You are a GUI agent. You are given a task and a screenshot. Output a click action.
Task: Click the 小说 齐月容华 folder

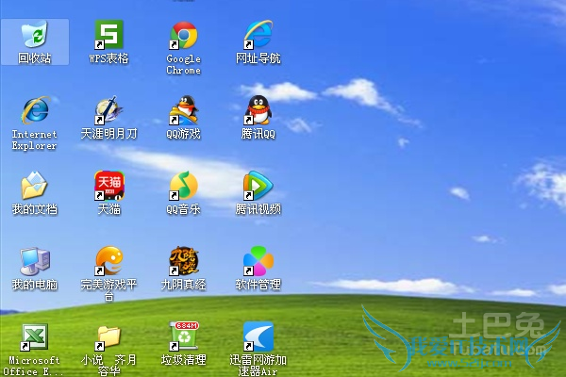pyautogui.click(x=108, y=336)
